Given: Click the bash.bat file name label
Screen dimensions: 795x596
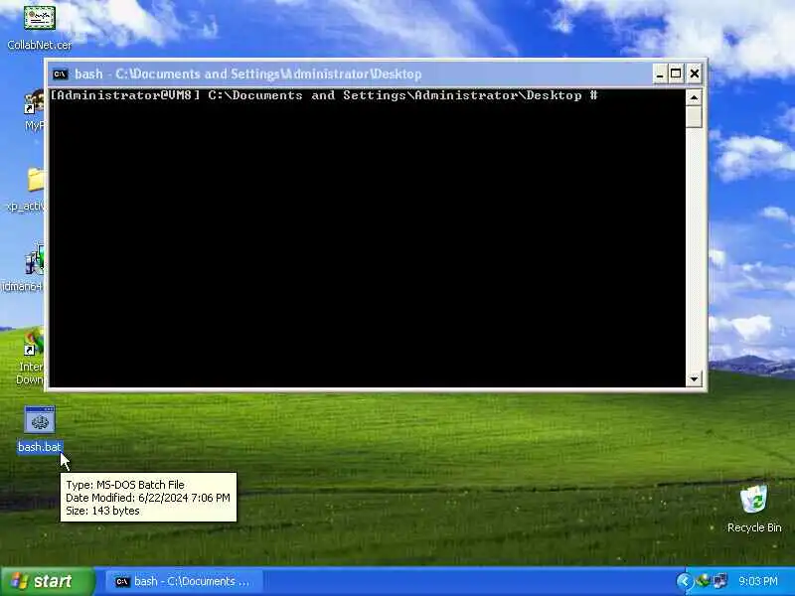Looking at the screenshot, I should 40,446.
